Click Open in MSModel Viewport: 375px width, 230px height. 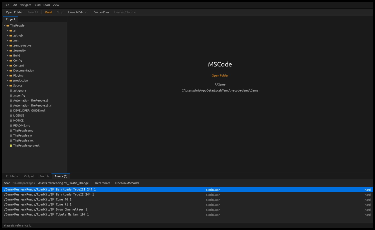pos(127,183)
